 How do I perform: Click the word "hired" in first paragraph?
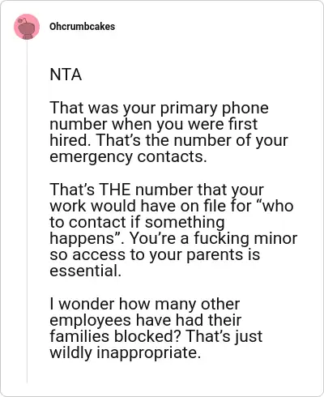[69, 140]
